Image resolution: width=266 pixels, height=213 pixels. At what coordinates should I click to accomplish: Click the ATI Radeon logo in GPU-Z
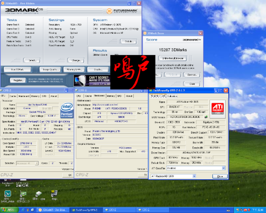(x=217, y=109)
